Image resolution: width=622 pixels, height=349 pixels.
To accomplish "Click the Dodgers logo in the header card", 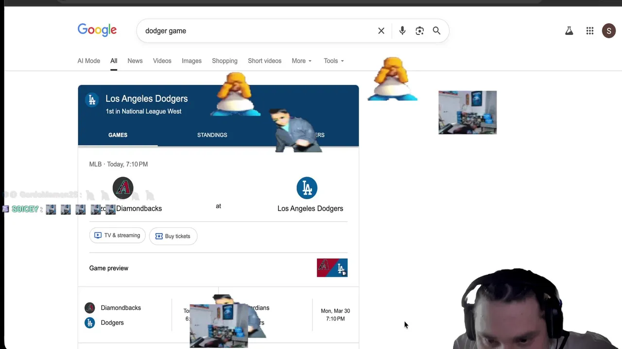I will [x=92, y=100].
